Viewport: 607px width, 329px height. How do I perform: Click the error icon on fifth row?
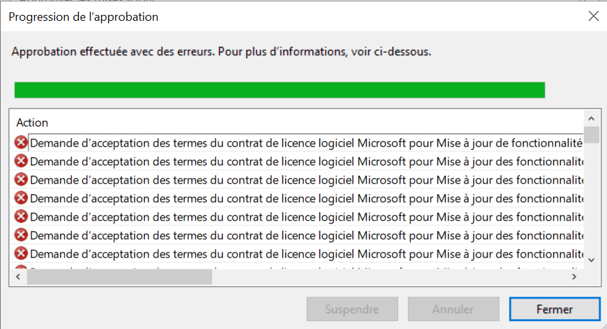click(x=21, y=217)
